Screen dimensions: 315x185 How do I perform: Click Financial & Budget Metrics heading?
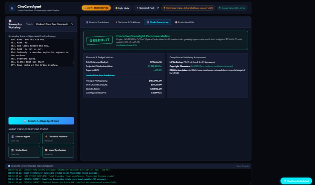[99, 57]
